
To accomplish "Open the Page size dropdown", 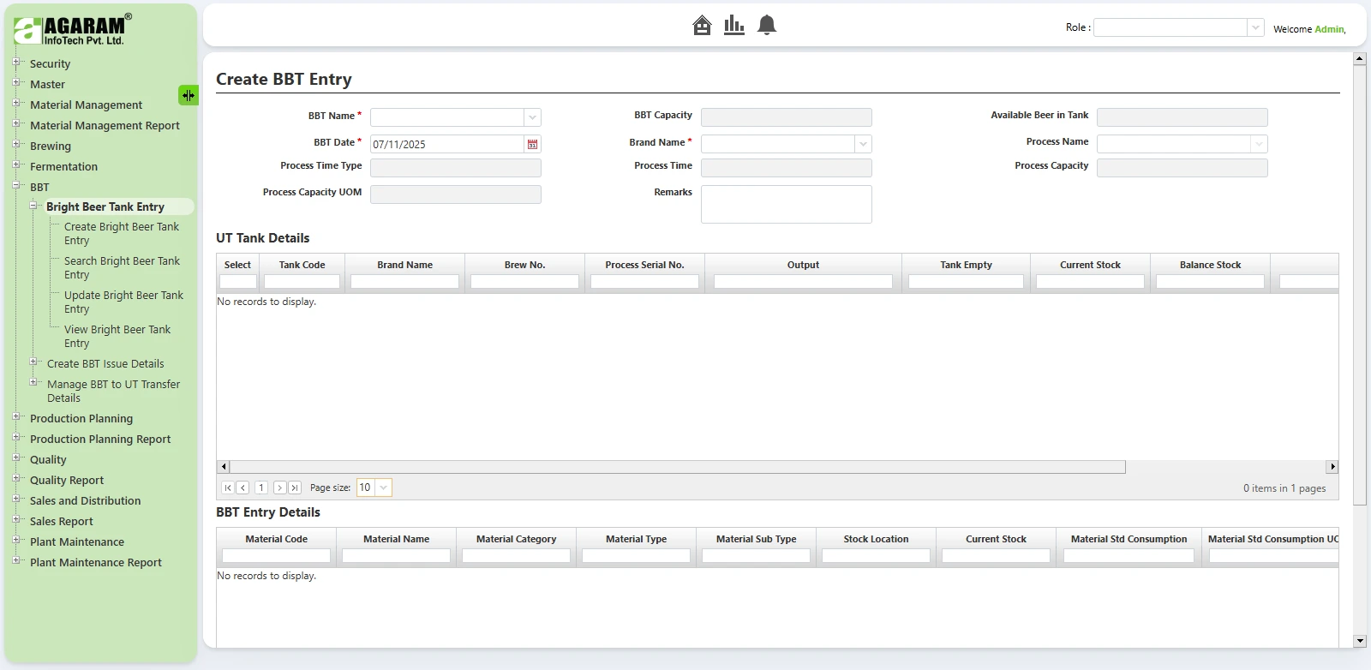I will point(383,488).
